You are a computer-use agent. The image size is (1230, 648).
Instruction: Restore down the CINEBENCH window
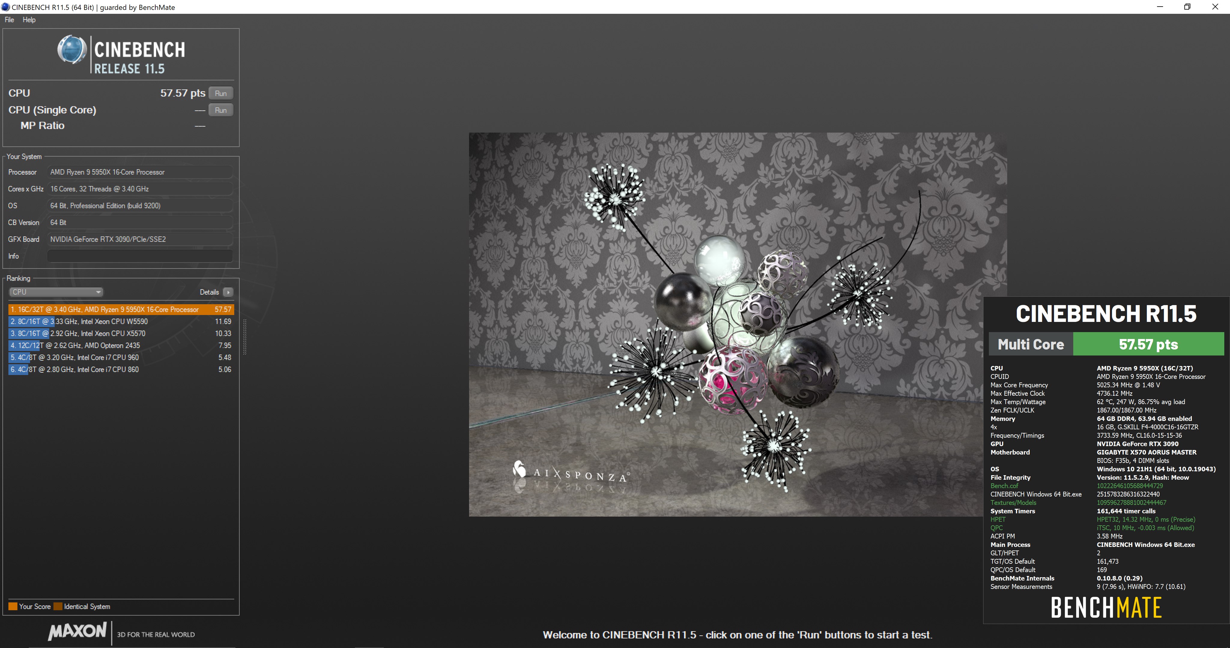tap(1187, 7)
